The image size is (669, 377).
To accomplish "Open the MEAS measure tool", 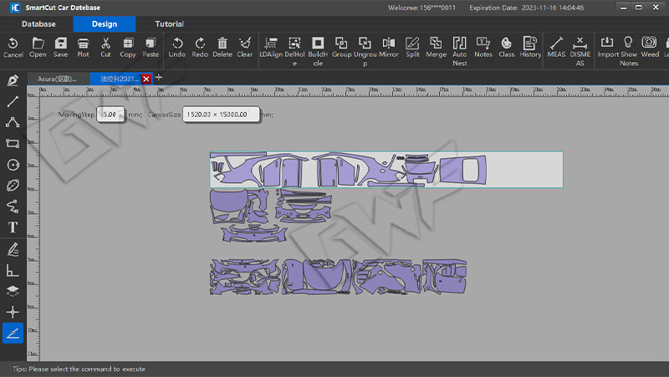I will [x=556, y=47].
